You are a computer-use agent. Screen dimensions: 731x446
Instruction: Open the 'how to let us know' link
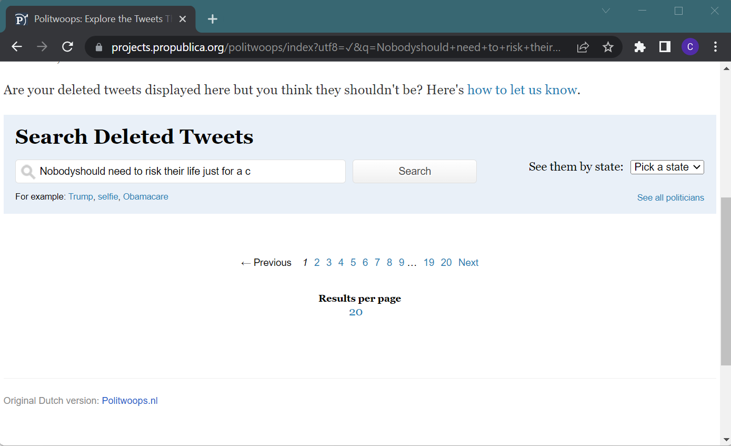(x=522, y=90)
